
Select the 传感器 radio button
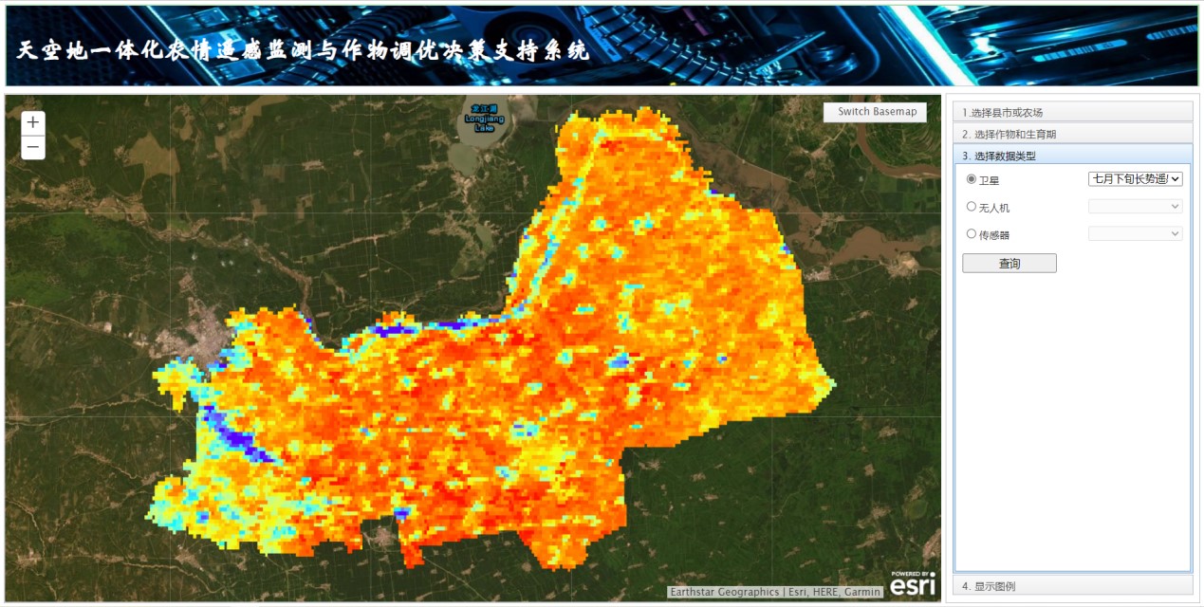click(971, 233)
